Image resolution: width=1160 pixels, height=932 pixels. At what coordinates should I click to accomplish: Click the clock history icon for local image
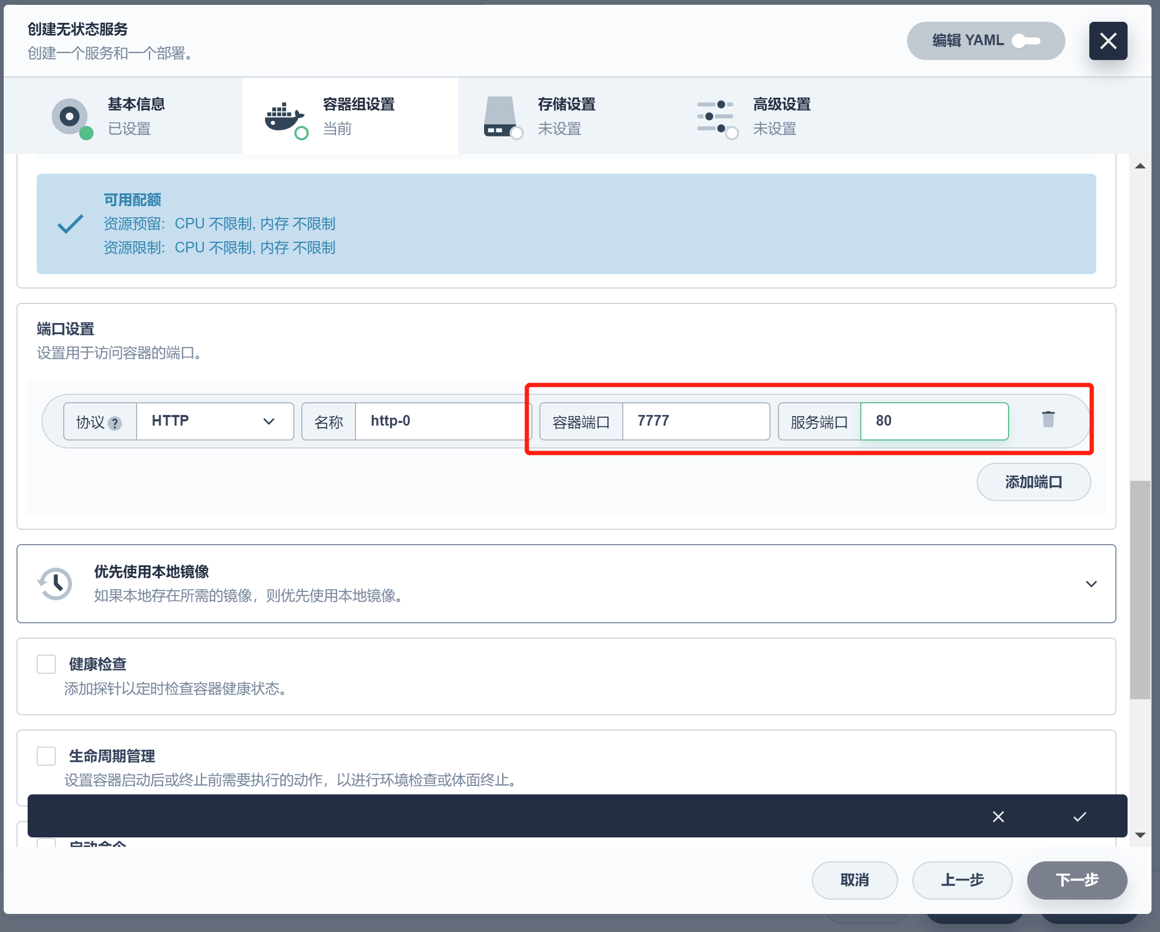pos(55,583)
